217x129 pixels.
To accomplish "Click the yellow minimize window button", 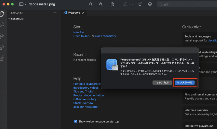I will [x=8, y=4].
